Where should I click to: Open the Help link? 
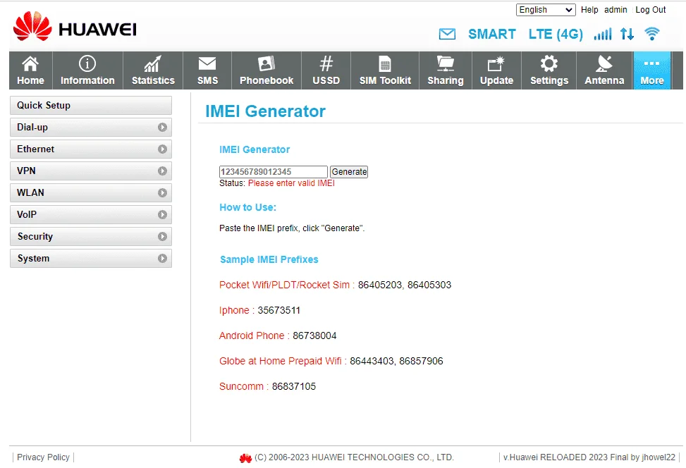589,10
